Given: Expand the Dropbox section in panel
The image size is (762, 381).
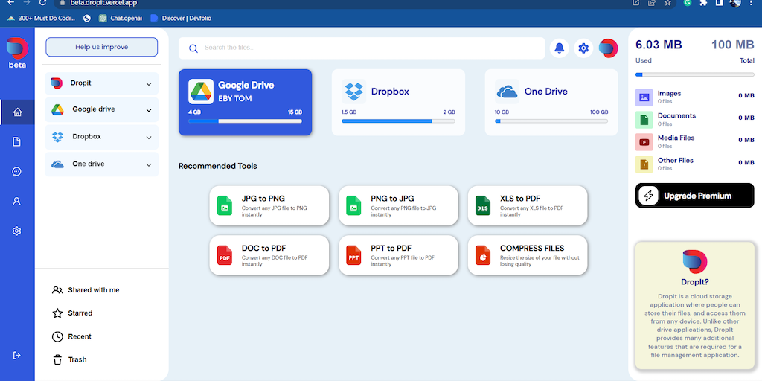Looking at the screenshot, I should (149, 138).
